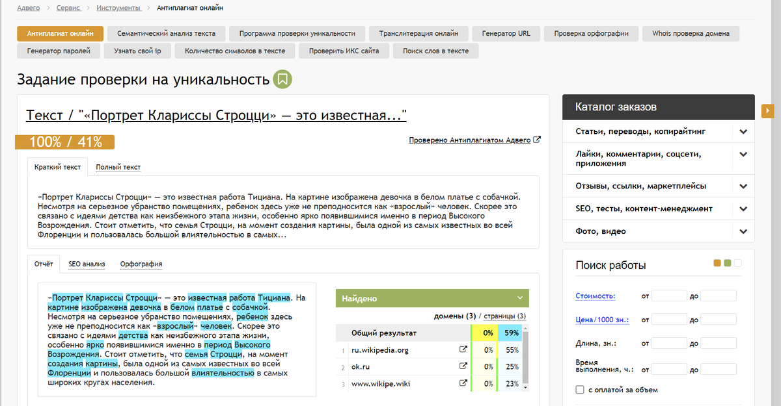This screenshot has width=781, height=406.
Task: Click the Найдено results list scrollbar
Action: tap(527, 357)
